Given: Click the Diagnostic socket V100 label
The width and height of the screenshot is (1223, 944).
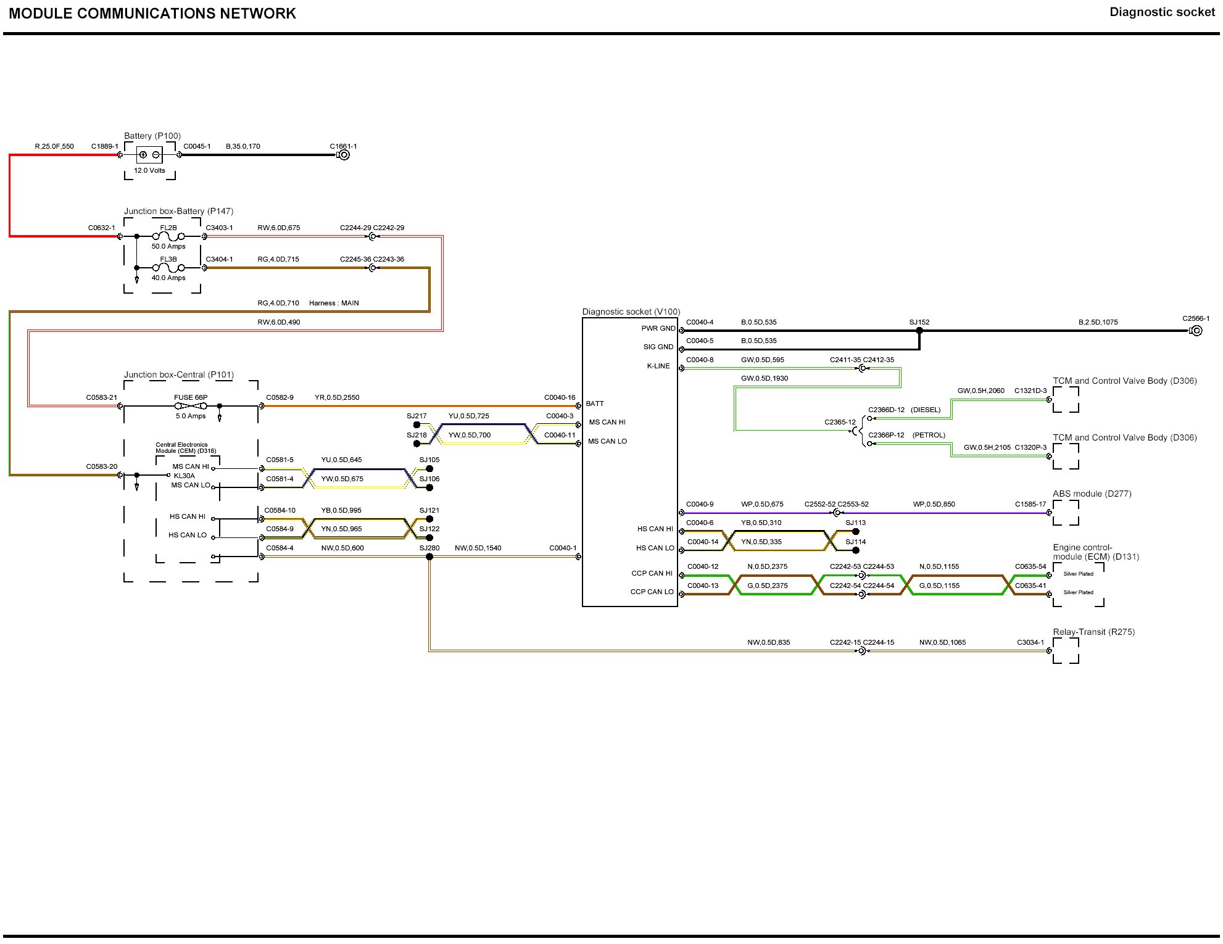Looking at the screenshot, I should pyautogui.click(x=631, y=312).
